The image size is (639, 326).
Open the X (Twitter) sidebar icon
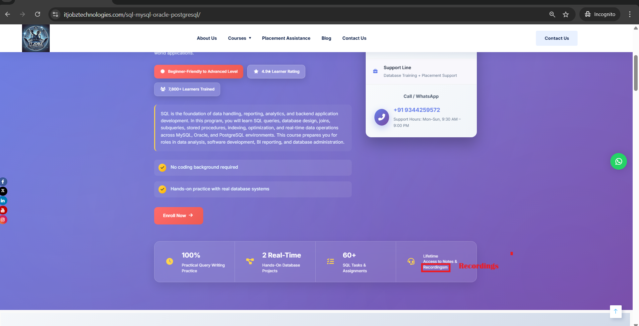tap(3, 191)
